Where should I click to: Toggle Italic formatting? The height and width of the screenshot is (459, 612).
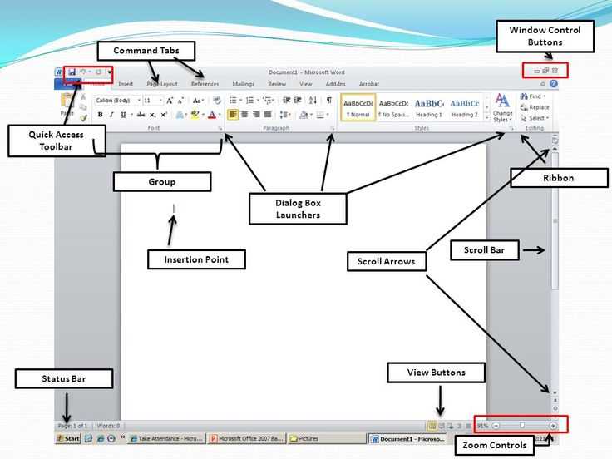point(111,115)
